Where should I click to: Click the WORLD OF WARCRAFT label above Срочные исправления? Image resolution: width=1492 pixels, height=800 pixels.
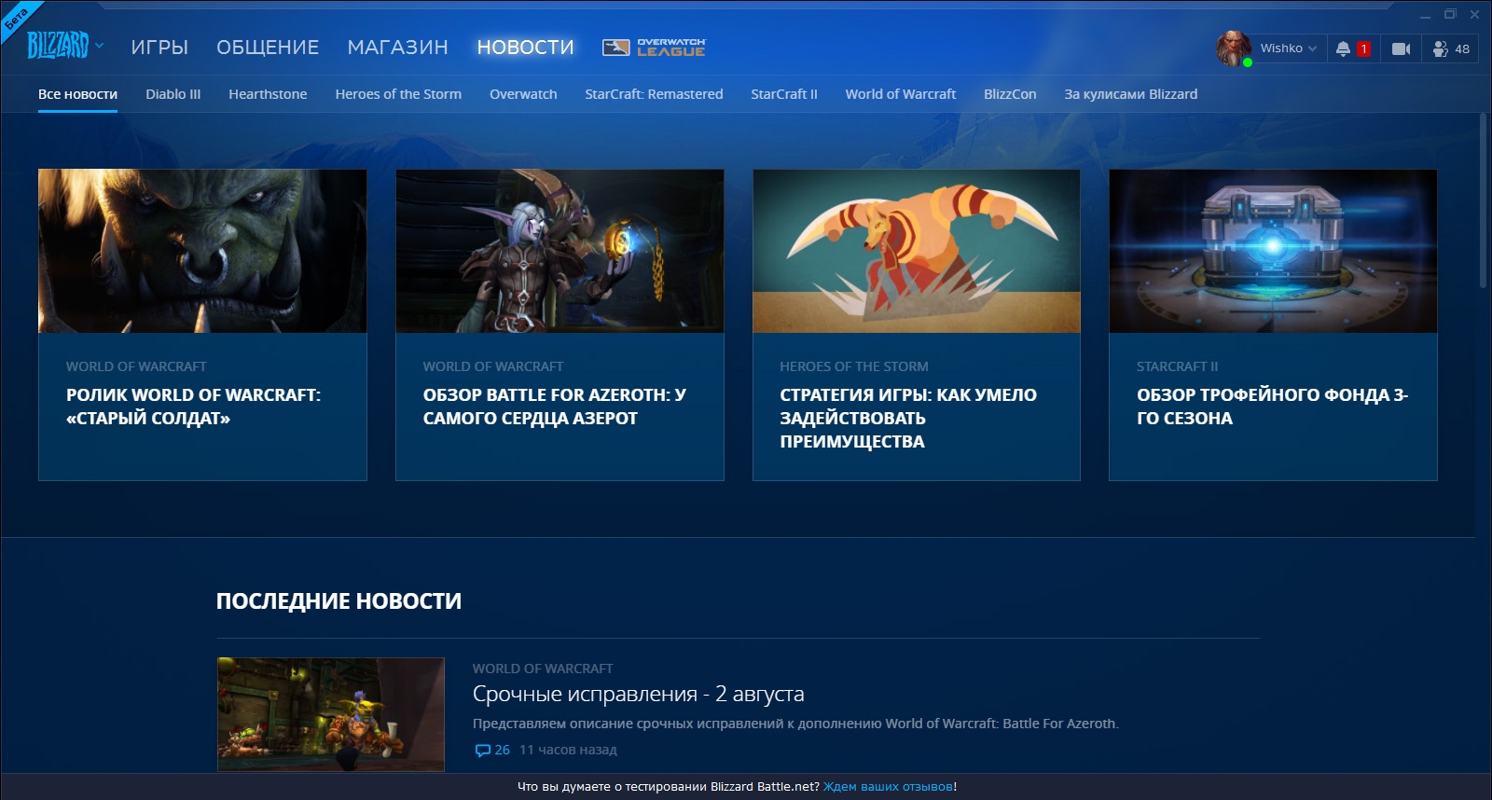click(x=543, y=669)
